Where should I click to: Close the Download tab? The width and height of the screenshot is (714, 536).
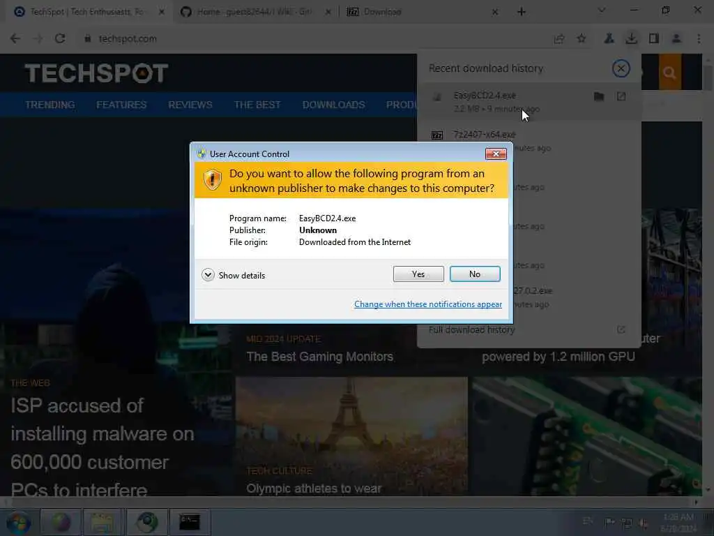(495, 12)
